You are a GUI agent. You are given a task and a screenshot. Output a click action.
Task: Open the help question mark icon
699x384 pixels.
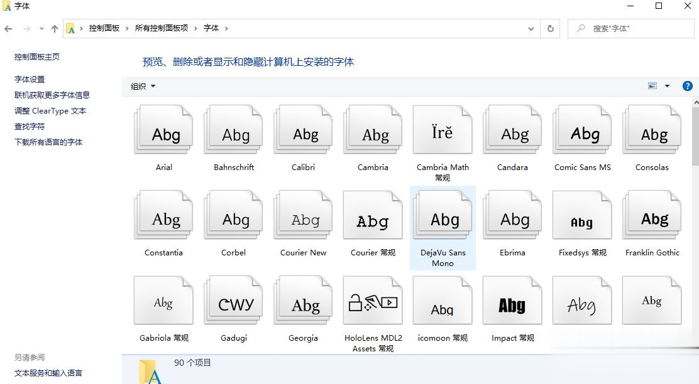pyautogui.click(x=688, y=86)
